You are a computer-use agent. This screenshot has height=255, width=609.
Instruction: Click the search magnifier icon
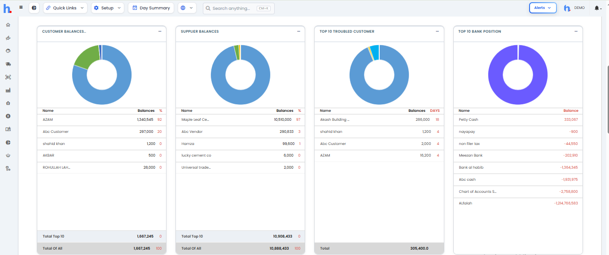coord(208,8)
